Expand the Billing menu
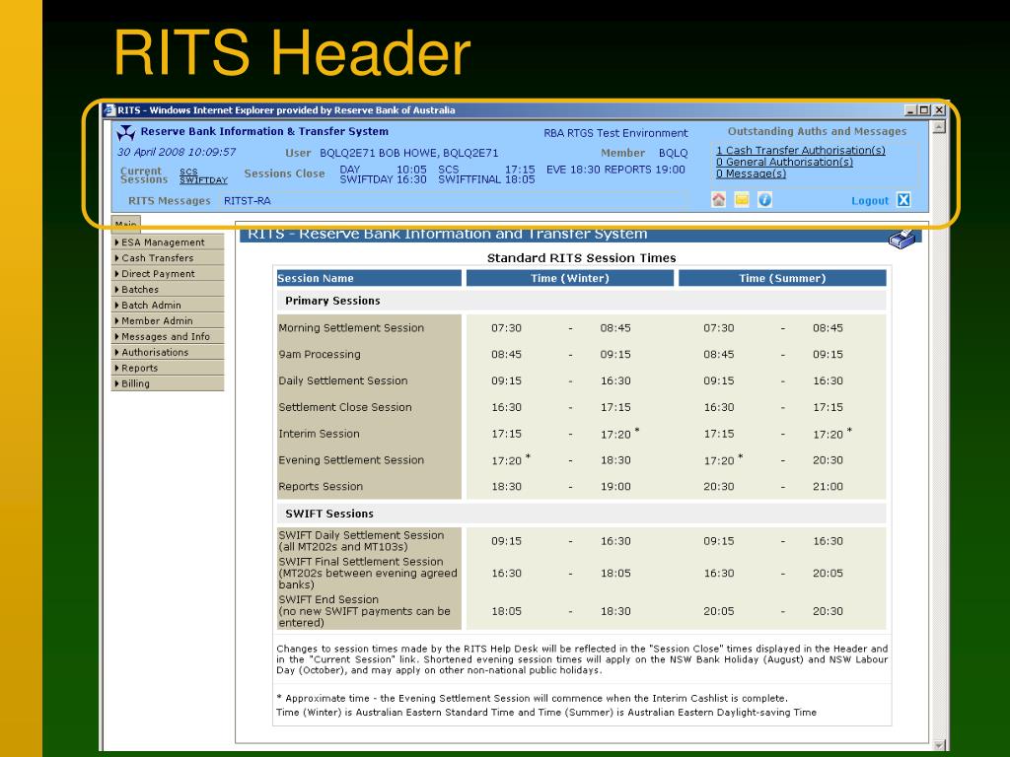 coord(168,383)
